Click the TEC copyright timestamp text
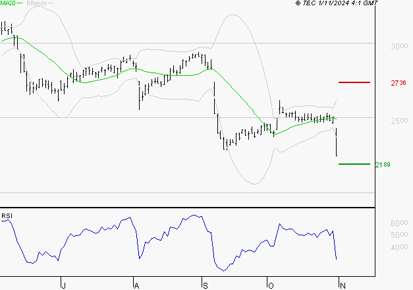 coord(337,3)
